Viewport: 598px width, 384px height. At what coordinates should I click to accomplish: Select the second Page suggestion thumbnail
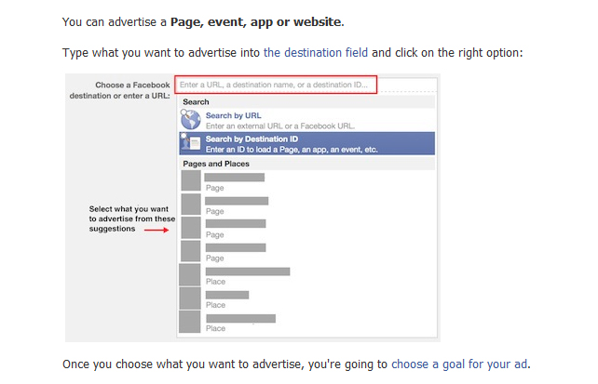tap(191, 205)
